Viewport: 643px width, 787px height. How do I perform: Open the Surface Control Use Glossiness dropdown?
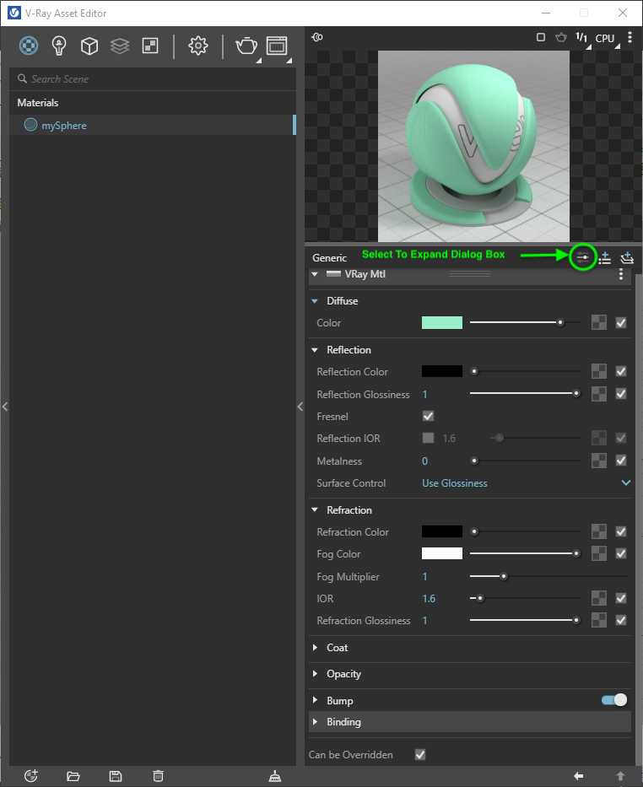pyautogui.click(x=526, y=482)
